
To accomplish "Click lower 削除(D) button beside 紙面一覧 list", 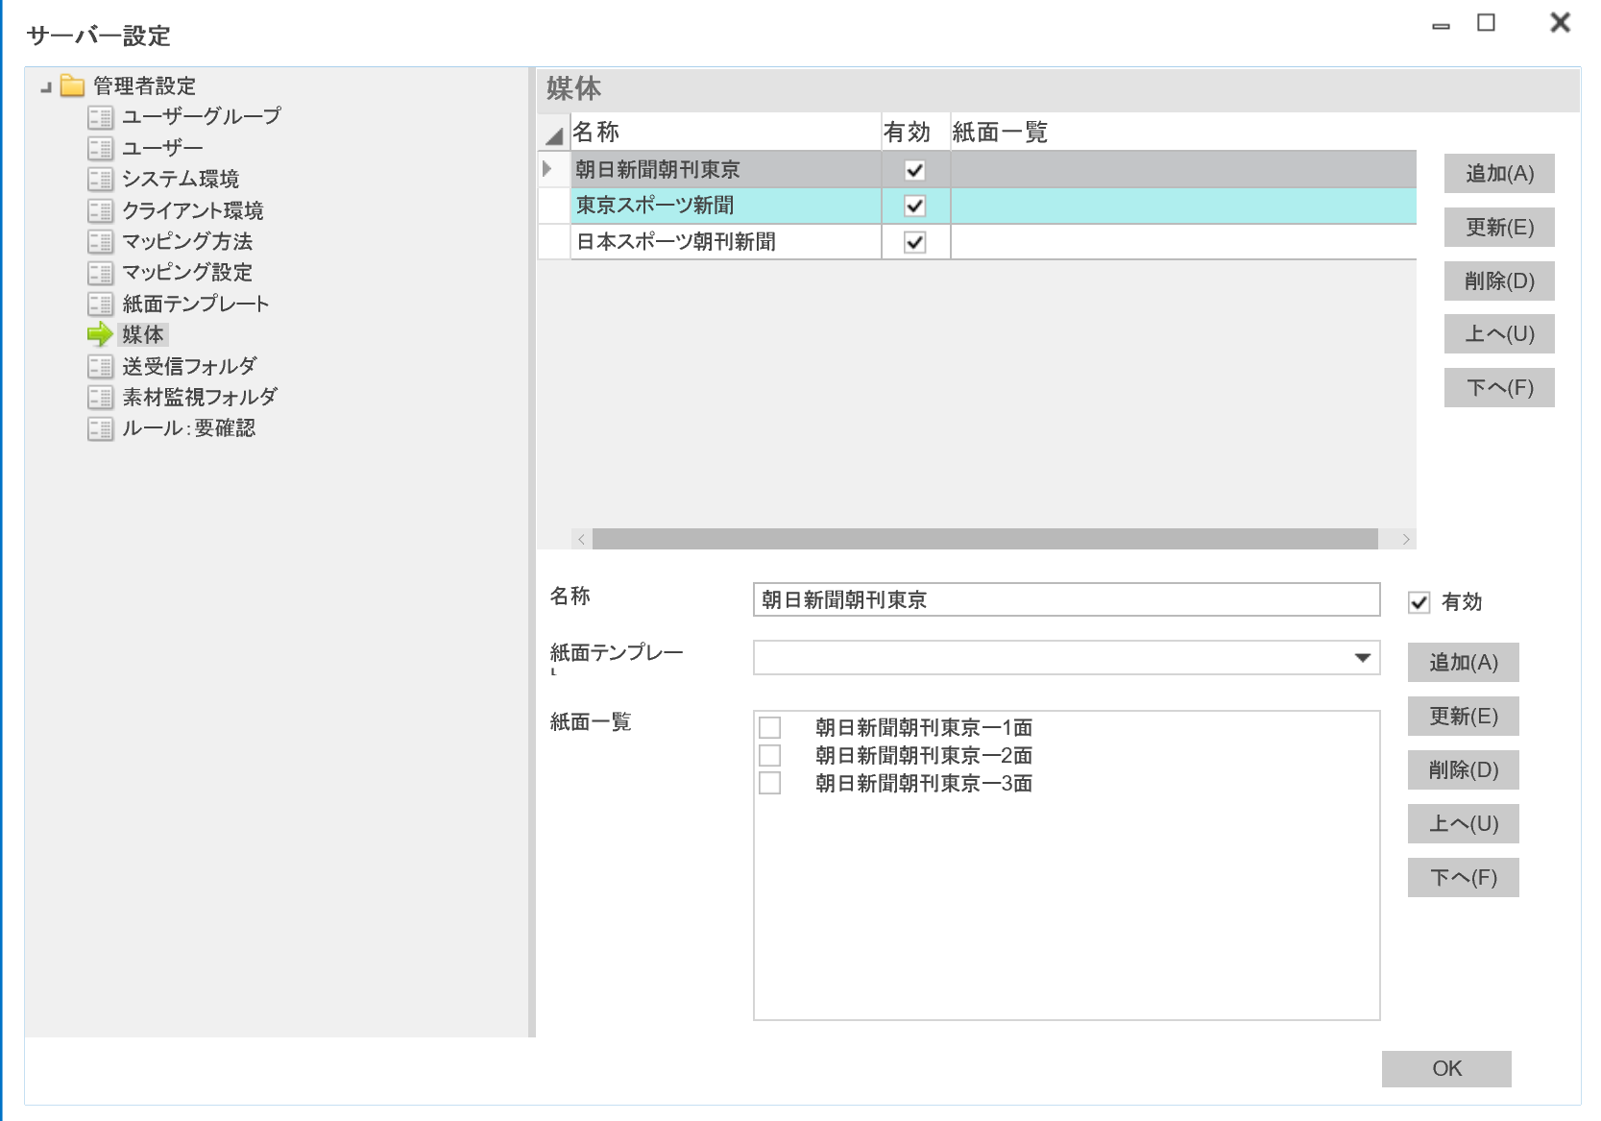I will (x=1463, y=770).
